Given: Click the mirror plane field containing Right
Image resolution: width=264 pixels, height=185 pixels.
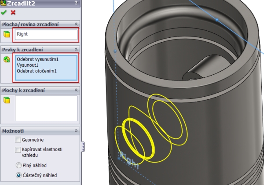Looking at the screenshot, I should pos(46,34).
